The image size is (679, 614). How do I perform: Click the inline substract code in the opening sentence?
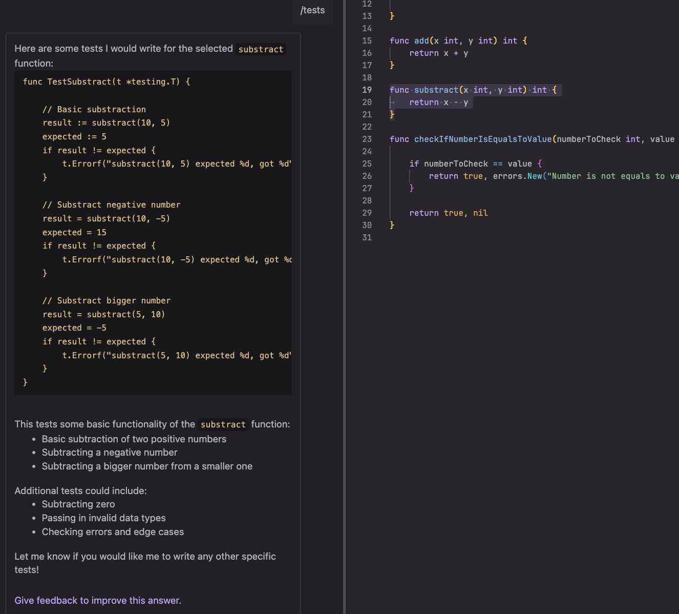[261, 49]
